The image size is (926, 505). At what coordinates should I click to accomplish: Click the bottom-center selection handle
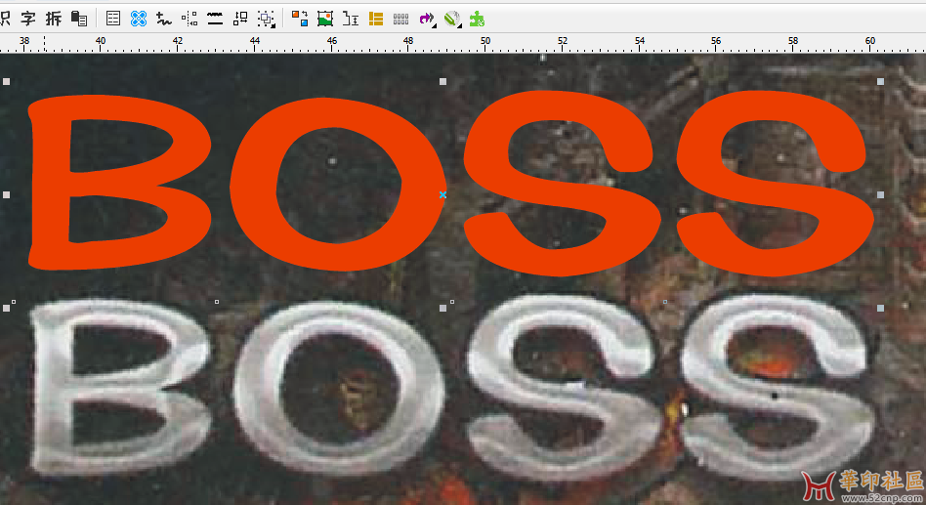(x=442, y=309)
